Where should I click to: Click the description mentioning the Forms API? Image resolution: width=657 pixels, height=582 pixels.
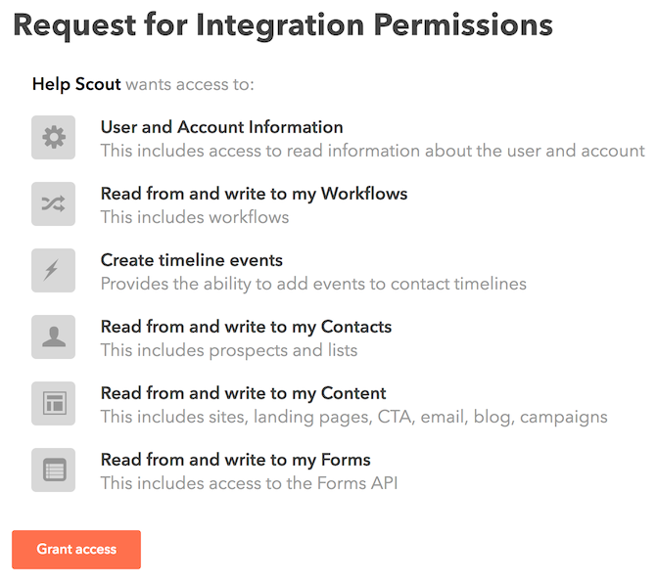[249, 483]
